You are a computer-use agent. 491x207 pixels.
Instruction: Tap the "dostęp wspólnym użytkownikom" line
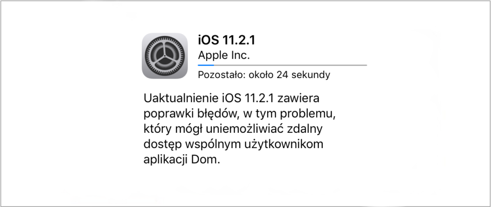pyautogui.click(x=234, y=144)
